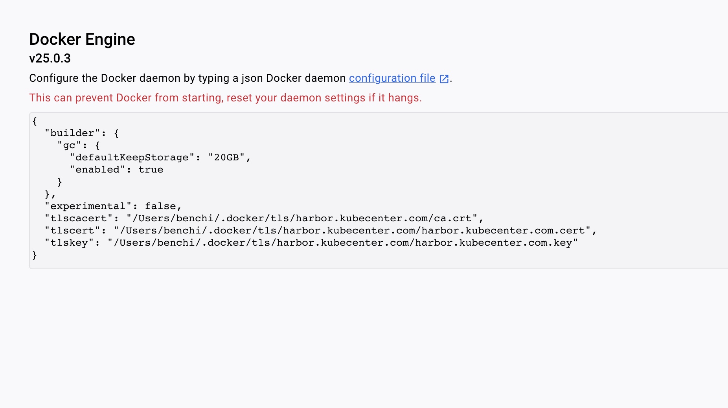The height and width of the screenshot is (408, 728).
Task: Click the final closing brace in editor
Action: [35, 255]
